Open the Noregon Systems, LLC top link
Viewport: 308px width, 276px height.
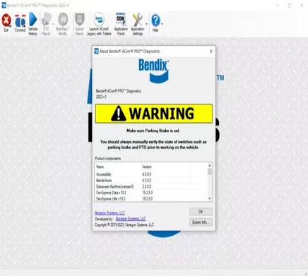click(x=109, y=213)
